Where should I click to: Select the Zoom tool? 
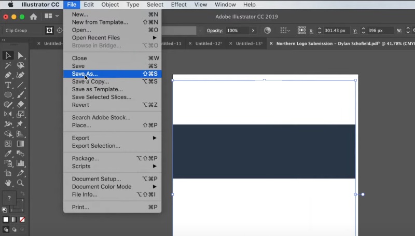tap(20, 183)
